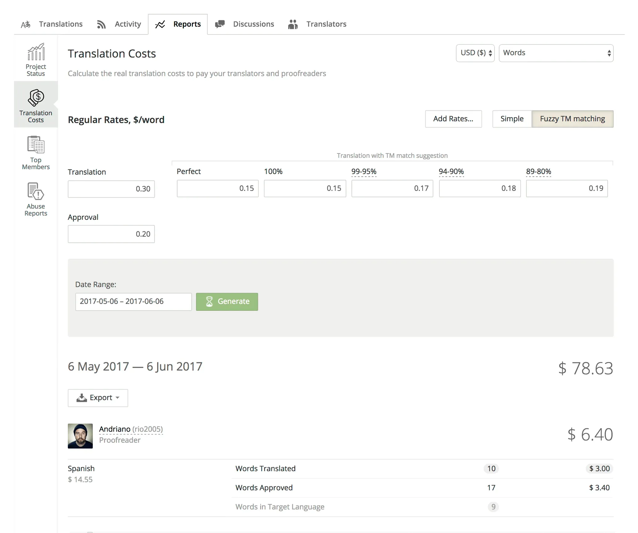This screenshot has height=533, width=638.
Task: Switch to Simple rate view
Action: [512, 118]
